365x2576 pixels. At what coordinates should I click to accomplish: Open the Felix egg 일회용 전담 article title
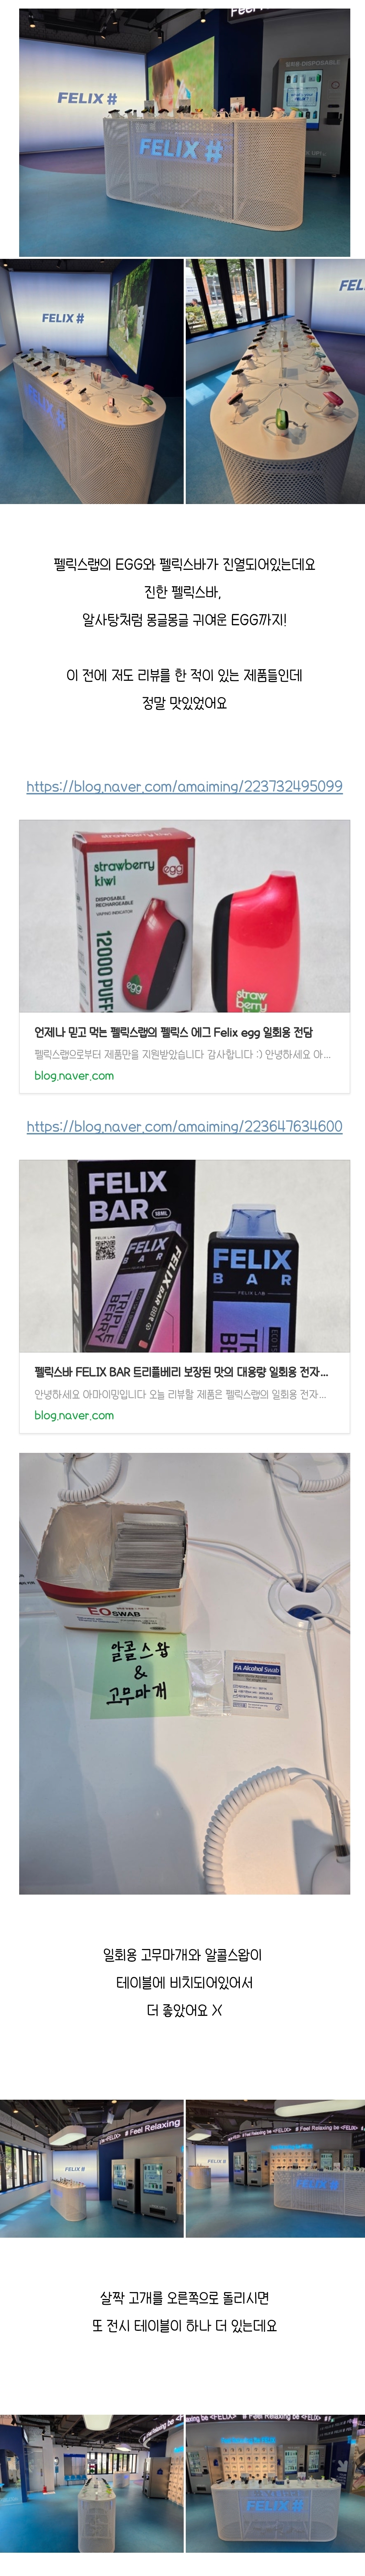(173, 1032)
